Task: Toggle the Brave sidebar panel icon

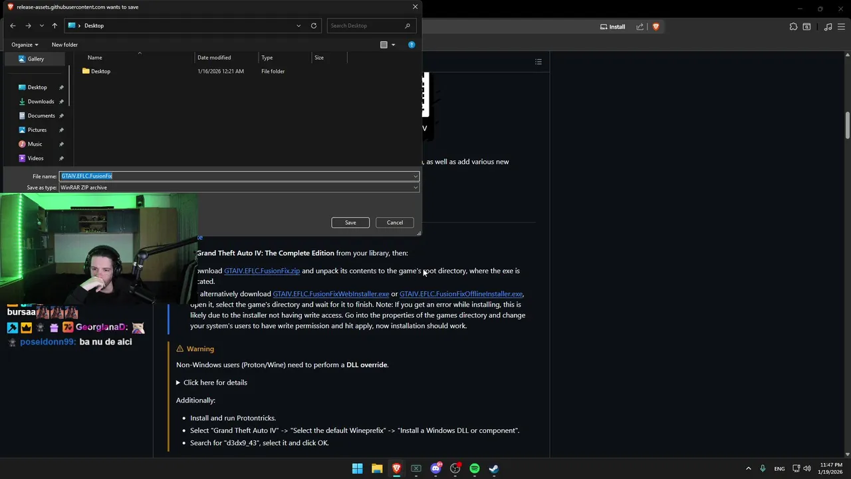Action: coord(806,27)
